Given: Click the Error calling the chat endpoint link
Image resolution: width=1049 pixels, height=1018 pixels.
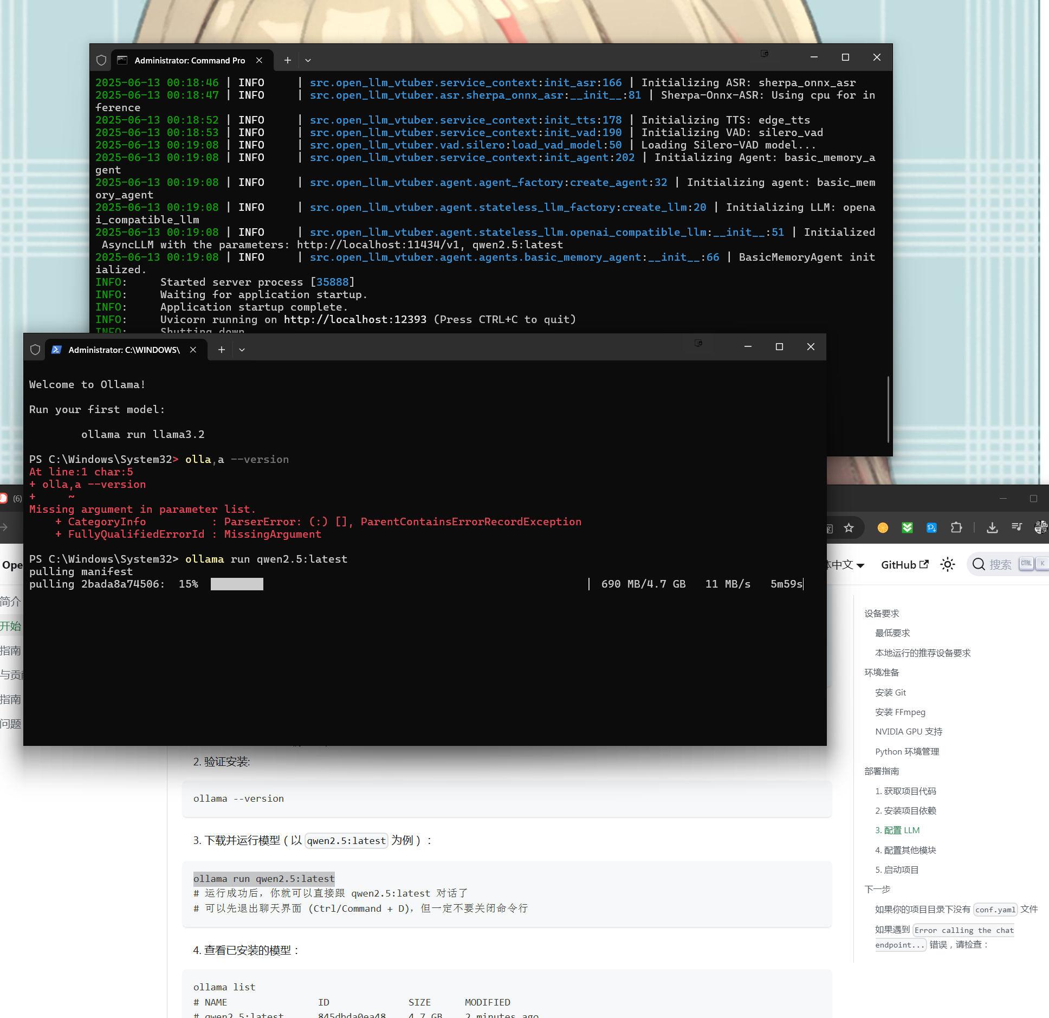Looking at the screenshot, I should coord(944,937).
